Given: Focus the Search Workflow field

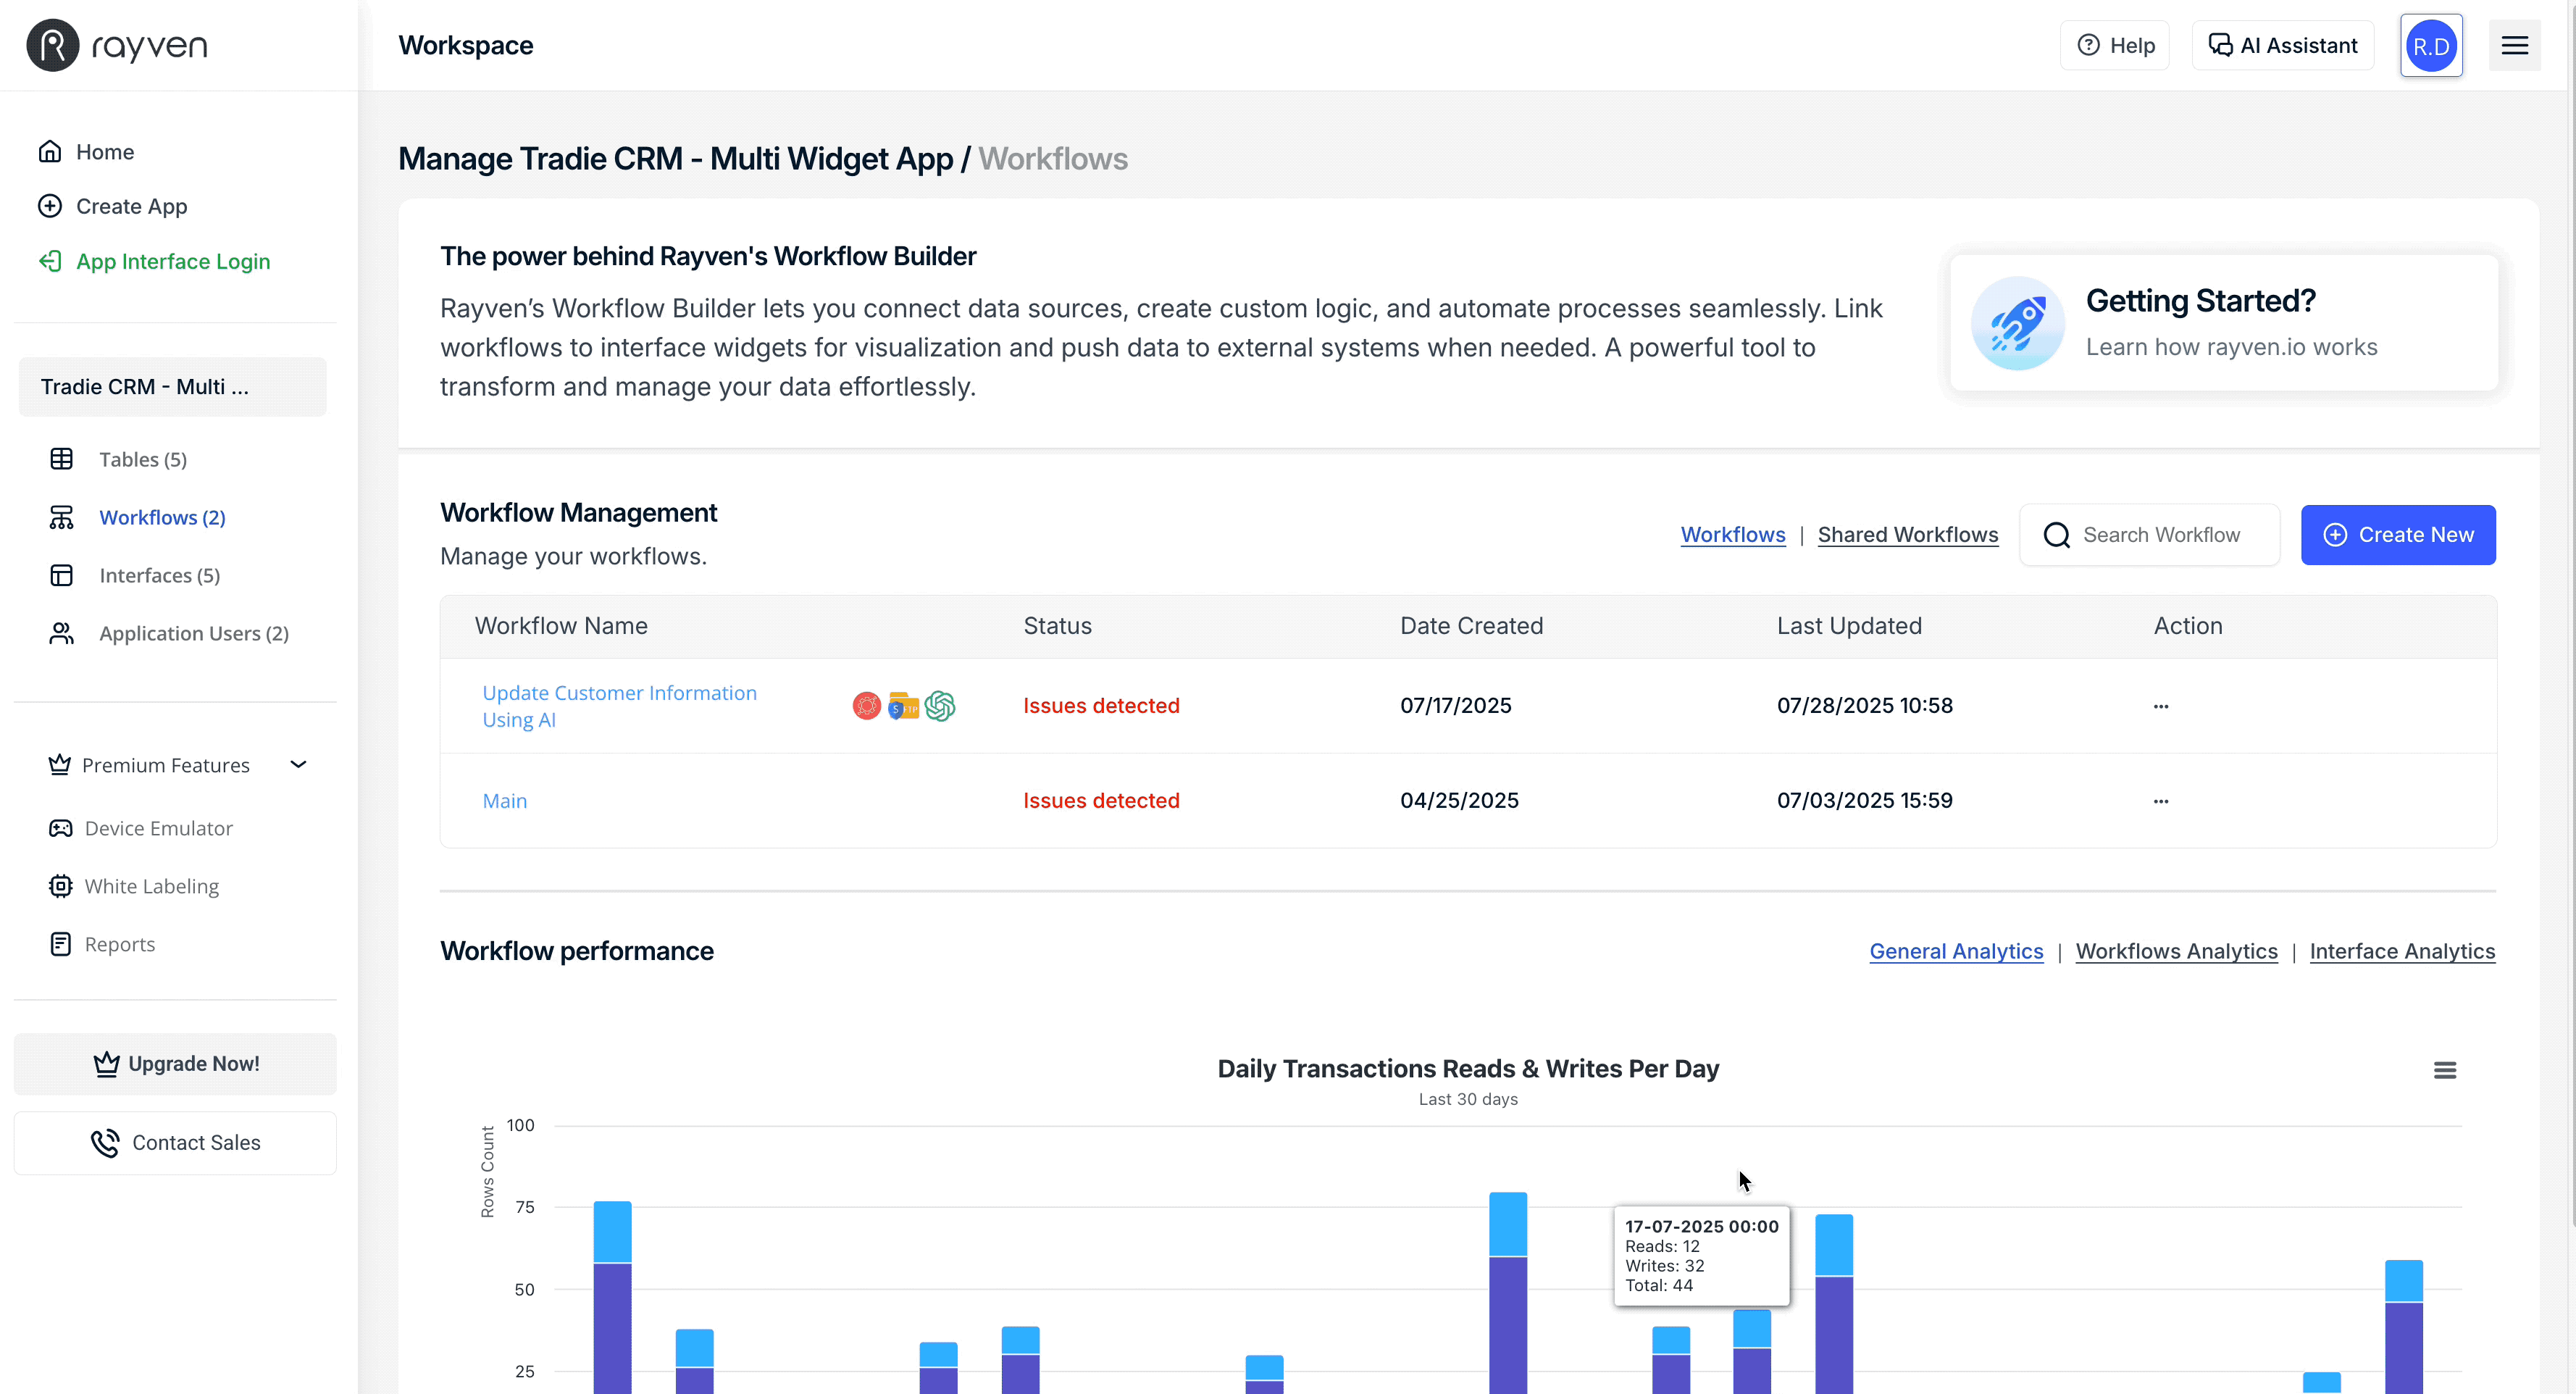Looking at the screenshot, I should 2150,535.
